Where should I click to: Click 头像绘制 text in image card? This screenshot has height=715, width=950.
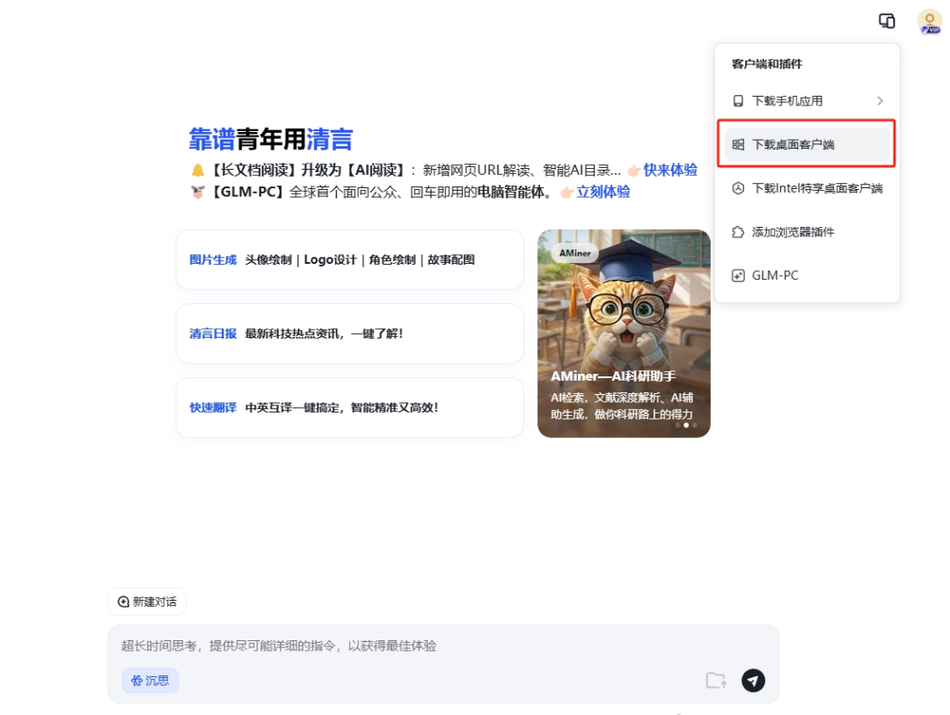click(268, 259)
